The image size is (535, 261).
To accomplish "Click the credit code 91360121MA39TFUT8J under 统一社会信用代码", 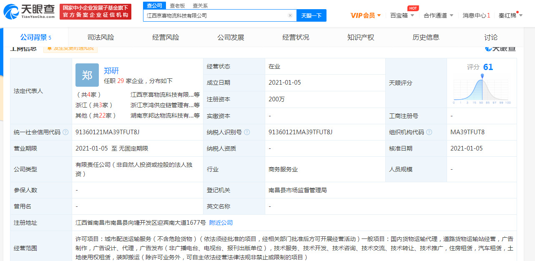I will tap(107, 132).
